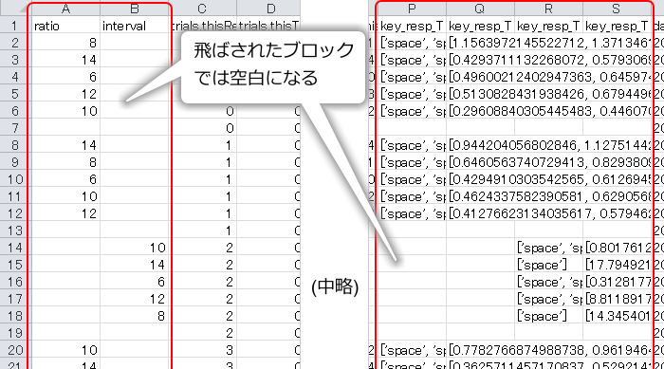Select ratio value 6 in row 4
664x369 pixels.
click(x=65, y=77)
